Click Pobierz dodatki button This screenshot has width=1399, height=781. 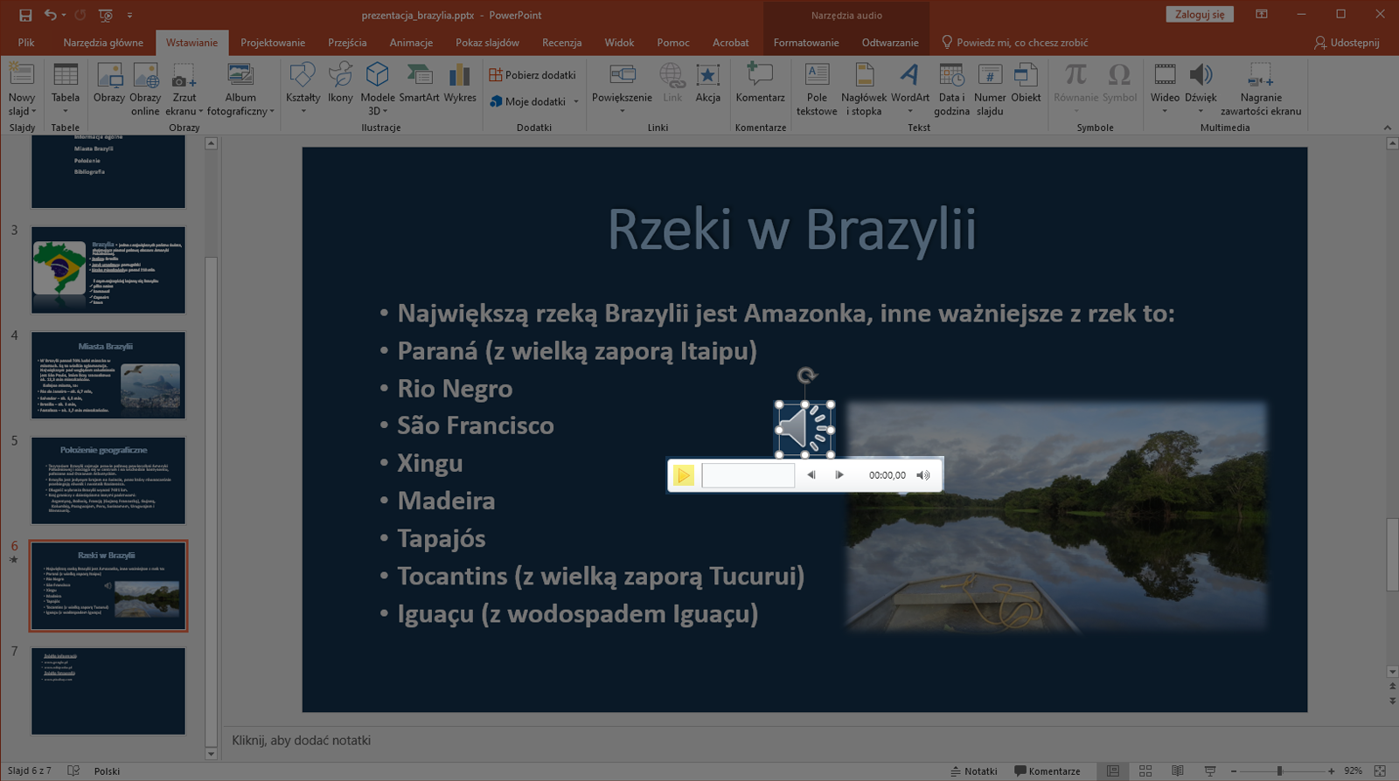532,75
